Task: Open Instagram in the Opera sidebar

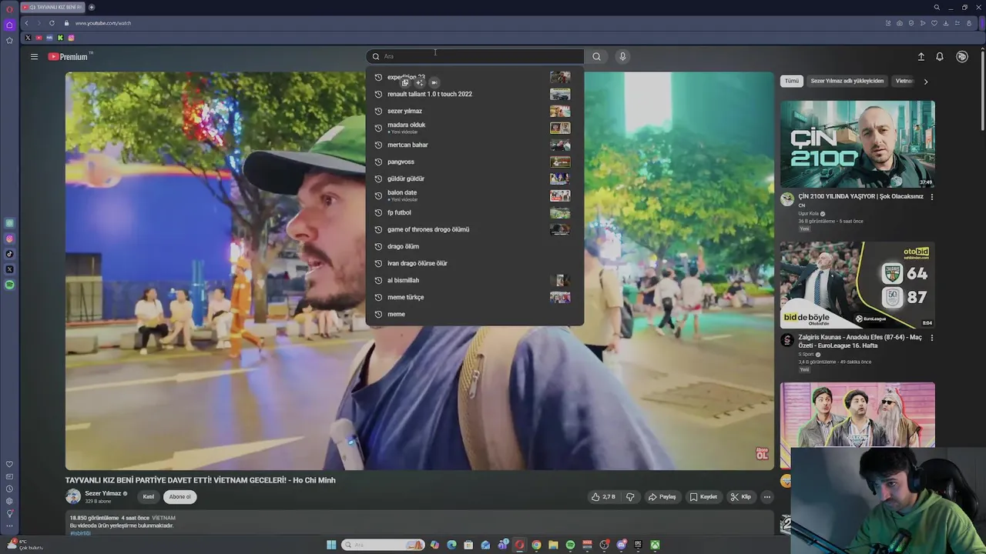Action: (9, 239)
